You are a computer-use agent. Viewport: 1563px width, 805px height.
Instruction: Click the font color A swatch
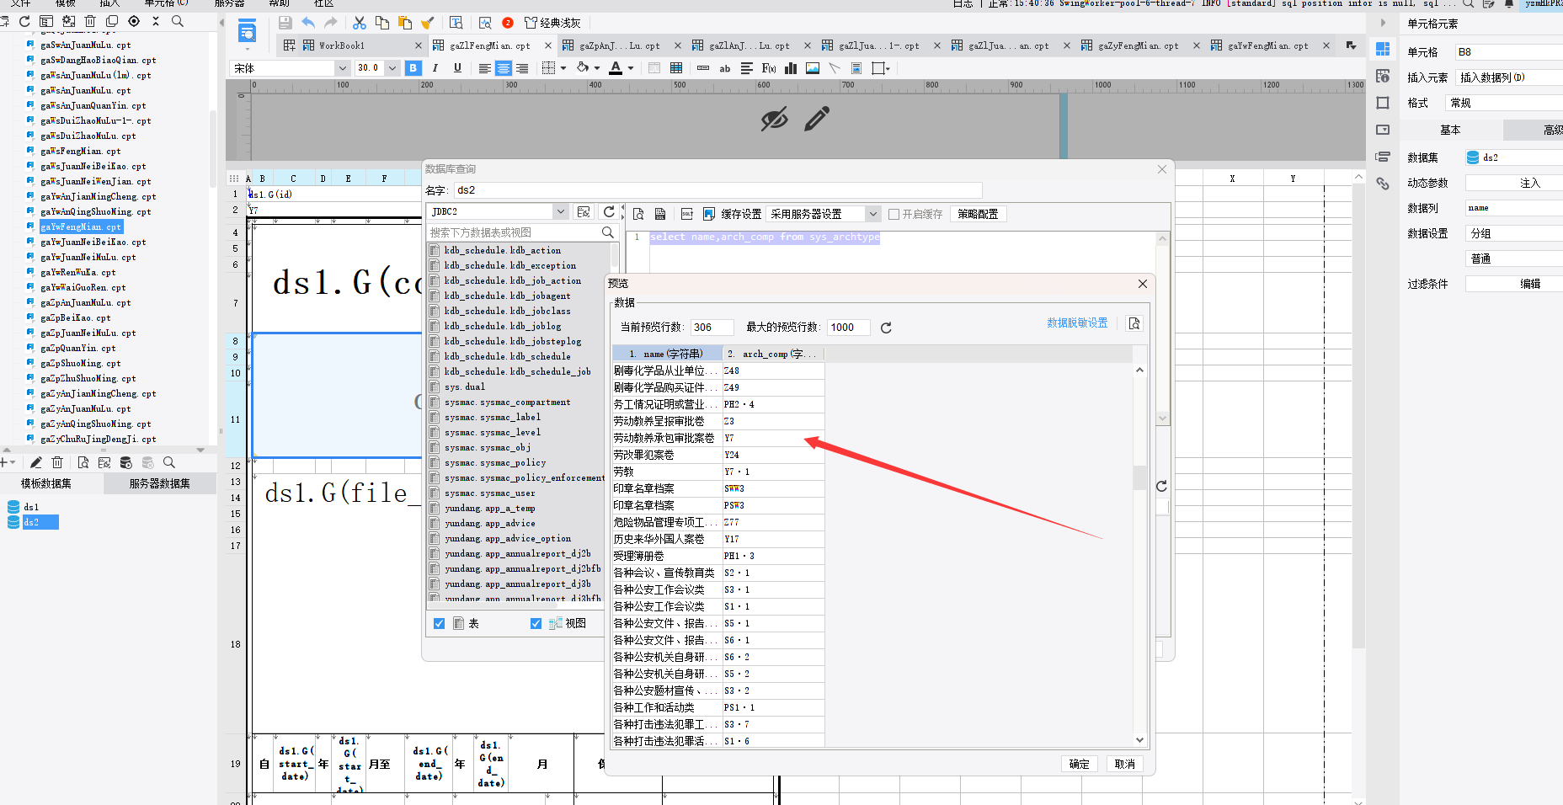click(x=616, y=68)
